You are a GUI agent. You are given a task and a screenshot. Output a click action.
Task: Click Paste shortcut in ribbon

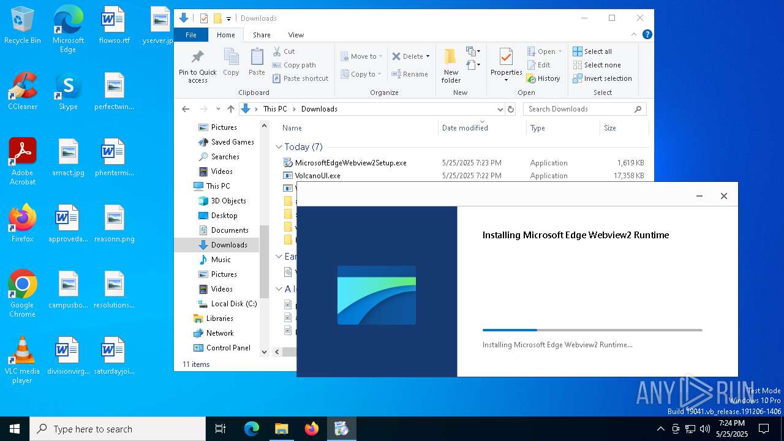(x=301, y=78)
